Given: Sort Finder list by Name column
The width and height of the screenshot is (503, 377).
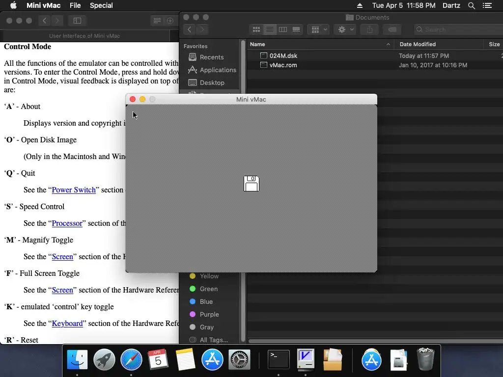Looking at the screenshot, I should (x=320, y=44).
